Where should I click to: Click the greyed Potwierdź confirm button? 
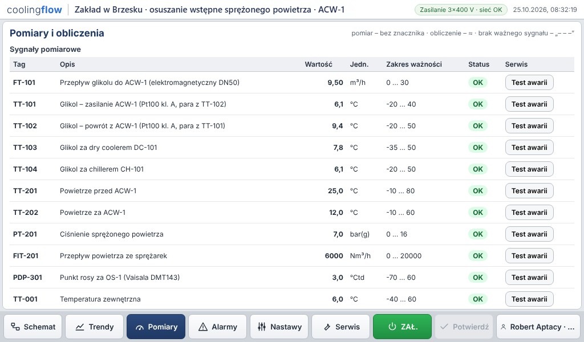[464, 327]
